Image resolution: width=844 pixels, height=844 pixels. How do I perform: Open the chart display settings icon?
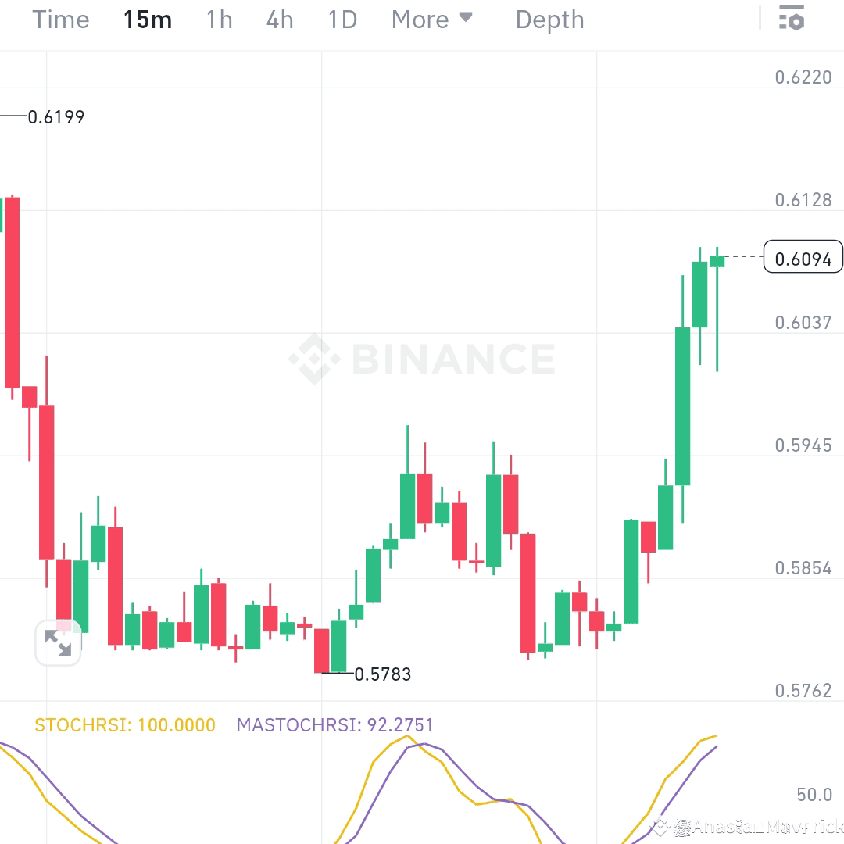[790, 19]
